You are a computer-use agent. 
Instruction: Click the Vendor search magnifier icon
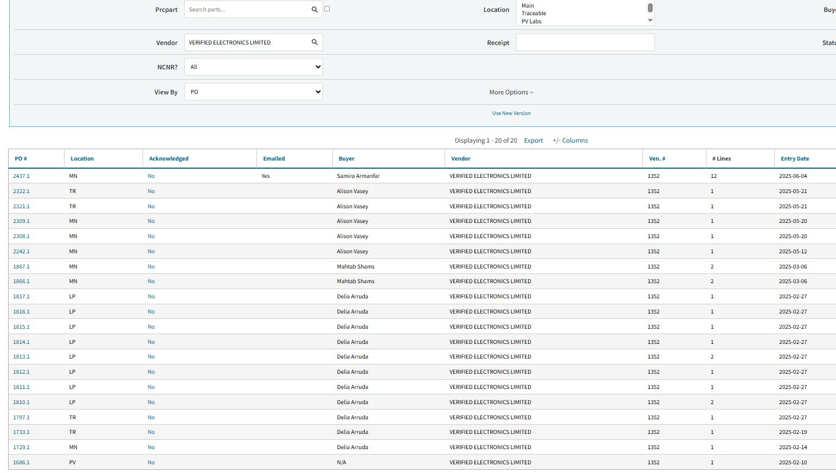[x=314, y=42]
